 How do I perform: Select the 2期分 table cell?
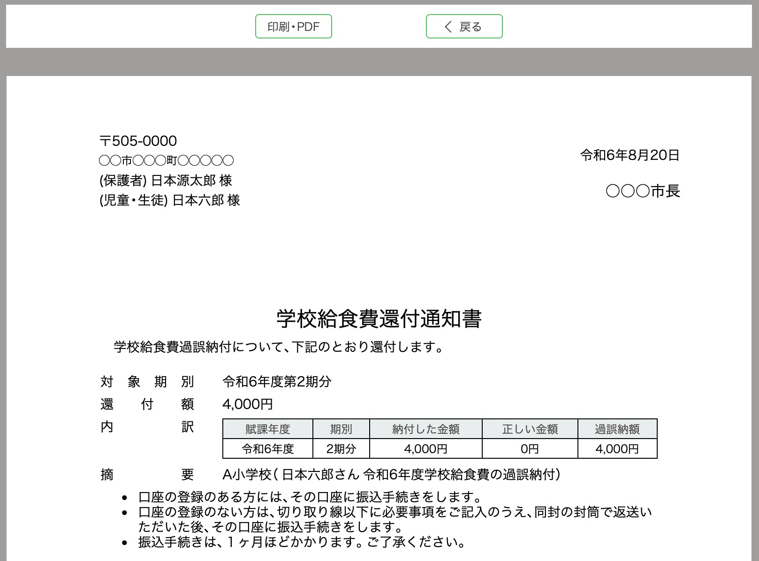tap(341, 449)
